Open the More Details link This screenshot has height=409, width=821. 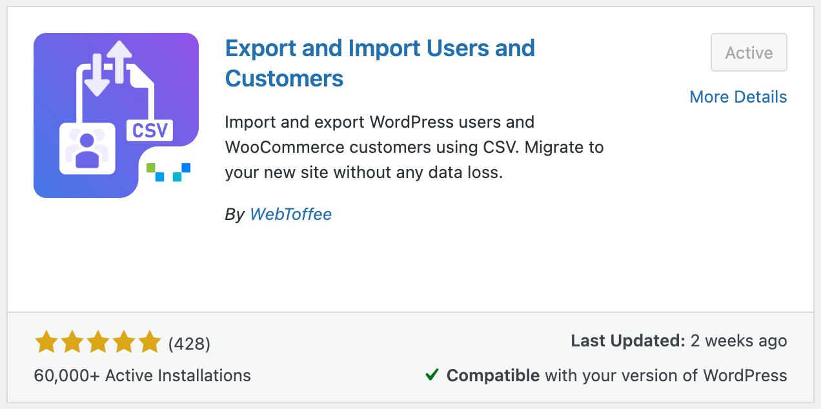pos(738,97)
